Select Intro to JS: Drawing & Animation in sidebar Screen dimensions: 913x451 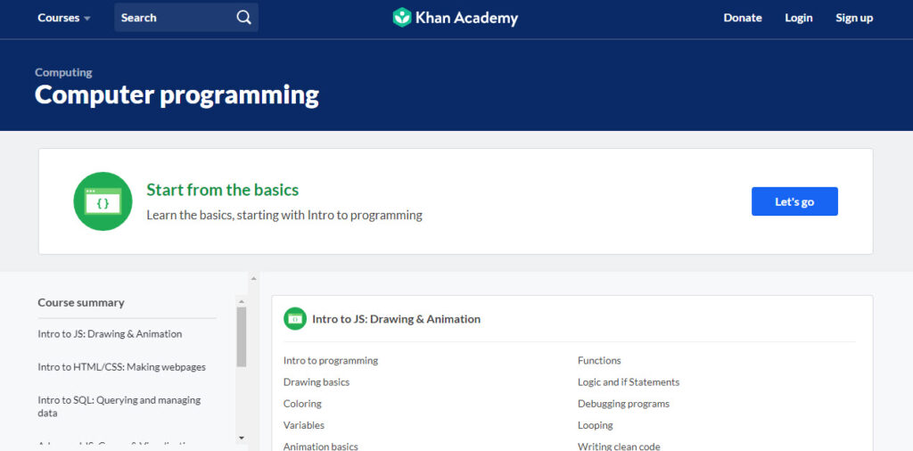point(110,334)
